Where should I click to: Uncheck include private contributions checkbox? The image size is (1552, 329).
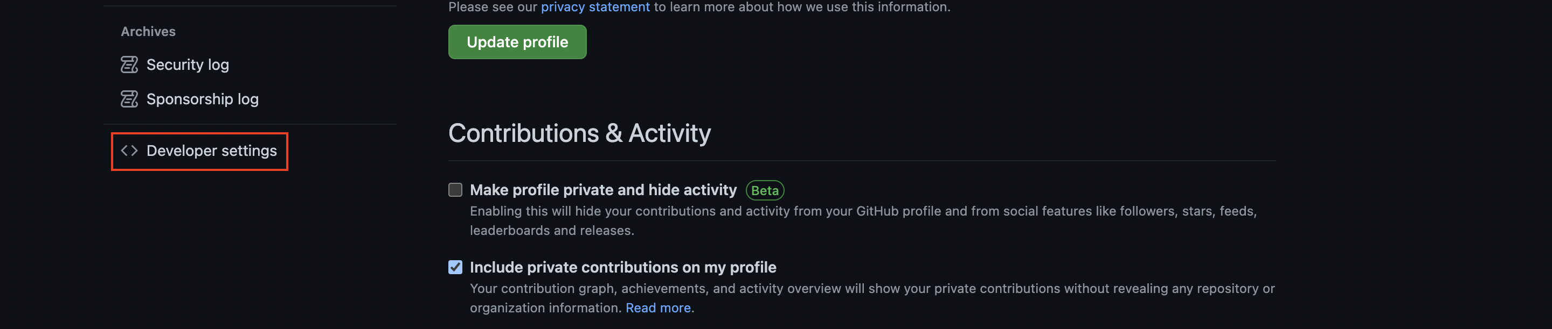click(455, 267)
